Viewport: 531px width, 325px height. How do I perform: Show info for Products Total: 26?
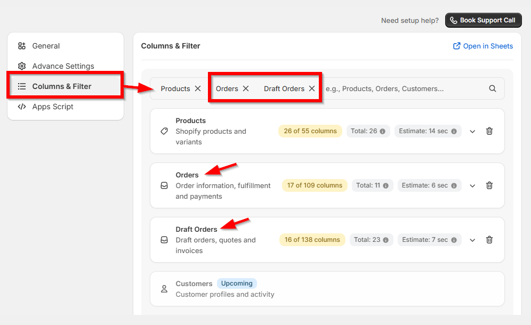pos(383,132)
